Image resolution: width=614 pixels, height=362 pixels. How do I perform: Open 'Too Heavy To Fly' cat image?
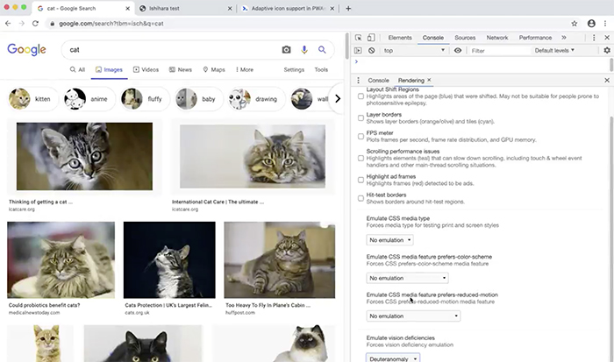click(x=279, y=259)
